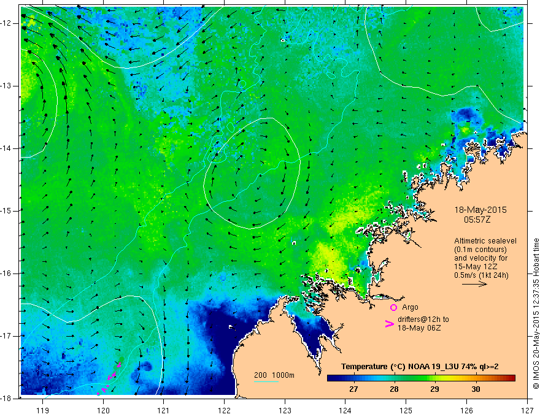Click the 29 degree tick on temperature colorbar
Screen dimensions: 540x417
point(434,389)
